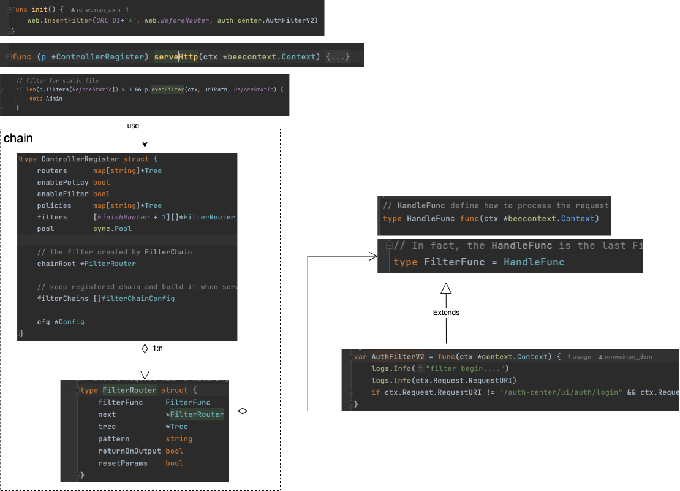This screenshot has width=680, height=491.
Task: Click 'p.execFilter' call in static filter check
Action: [x=164, y=89]
